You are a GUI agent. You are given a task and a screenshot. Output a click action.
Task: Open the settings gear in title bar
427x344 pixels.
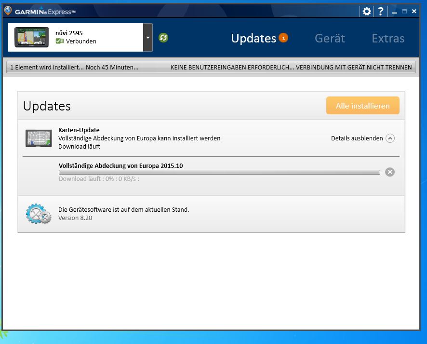click(367, 12)
